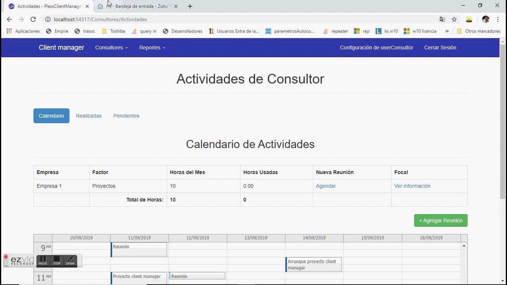
Task: Click the ezvid DRAW tool
Action: coord(70,261)
